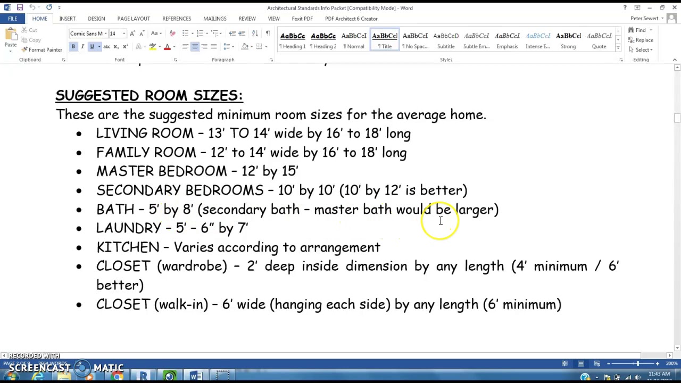Image resolution: width=681 pixels, height=383 pixels.
Task: Open Internet Explorer from the taskbar
Action: (x=37, y=377)
